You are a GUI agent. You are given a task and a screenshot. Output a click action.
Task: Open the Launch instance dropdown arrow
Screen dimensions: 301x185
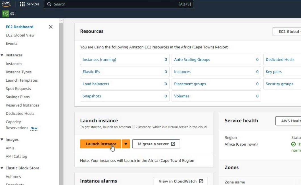(x=126, y=144)
